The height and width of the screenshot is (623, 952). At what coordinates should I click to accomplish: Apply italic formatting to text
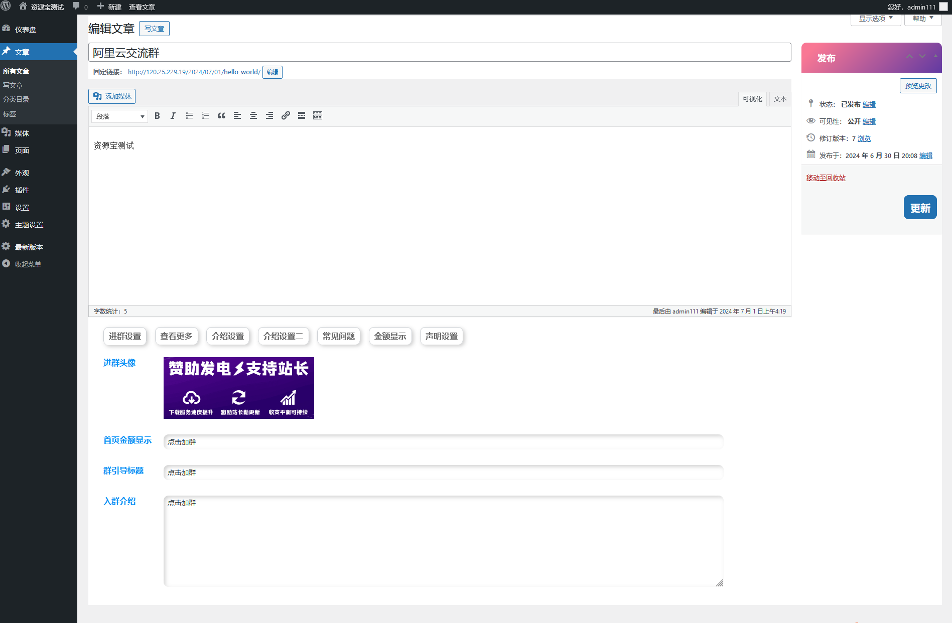(x=173, y=116)
